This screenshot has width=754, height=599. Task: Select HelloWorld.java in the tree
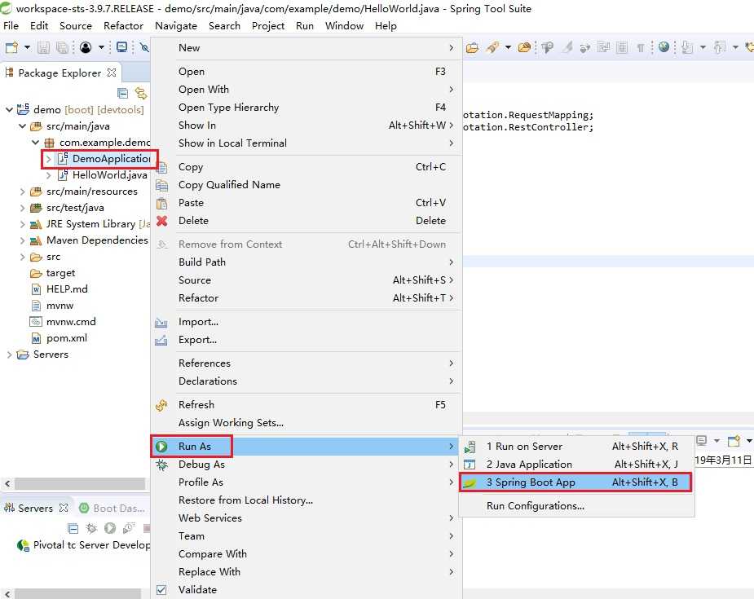110,175
